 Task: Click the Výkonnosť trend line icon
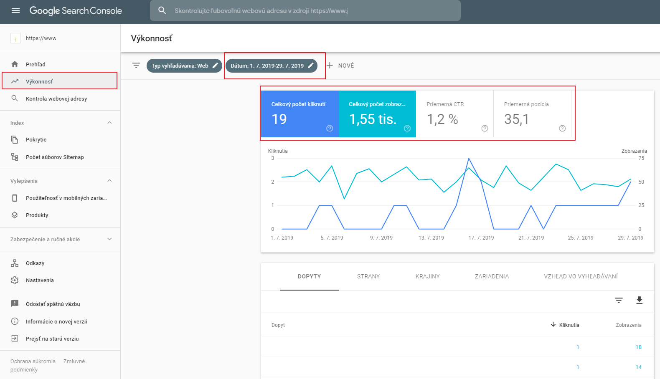click(15, 81)
